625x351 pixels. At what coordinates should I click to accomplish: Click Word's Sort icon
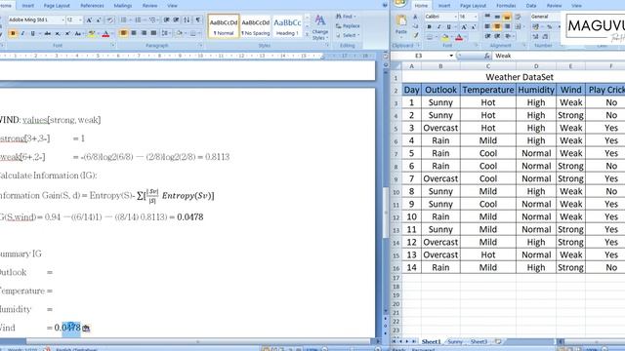point(187,19)
